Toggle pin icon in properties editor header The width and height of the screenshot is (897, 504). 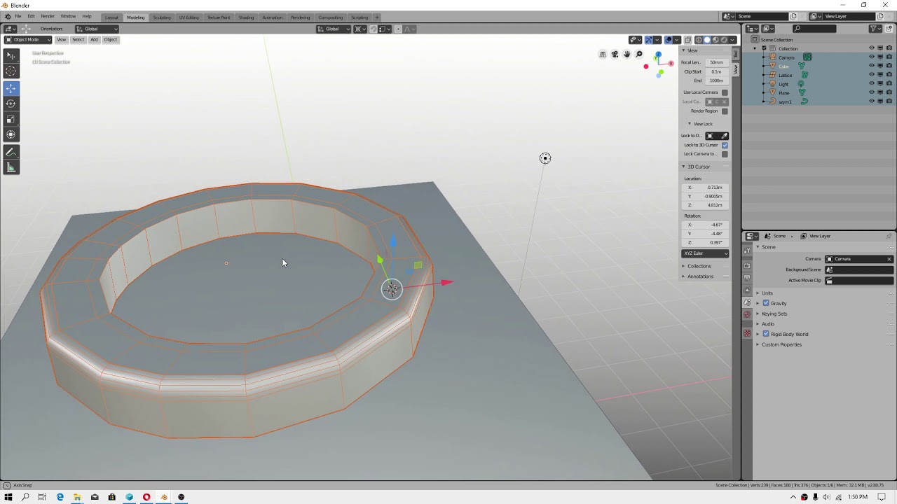click(x=889, y=236)
